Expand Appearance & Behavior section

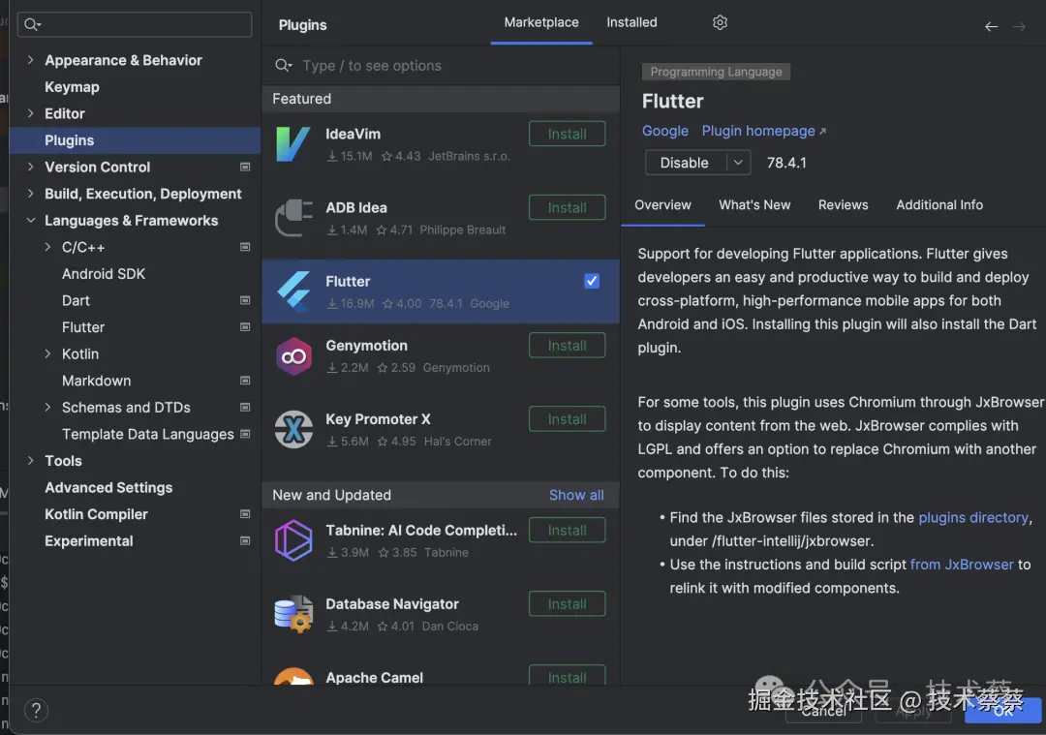(31, 60)
